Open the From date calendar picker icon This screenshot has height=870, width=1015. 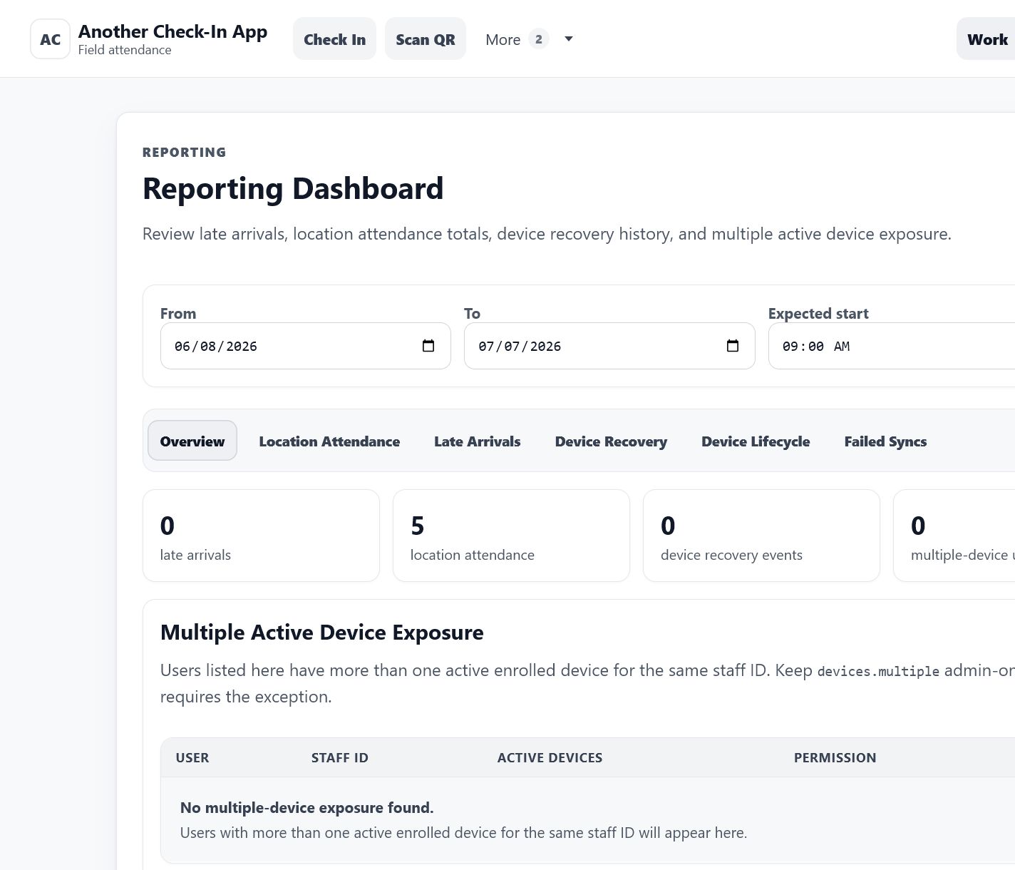pos(428,346)
